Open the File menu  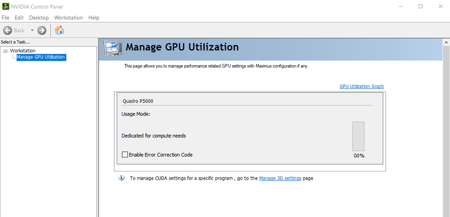tap(5, 18)
